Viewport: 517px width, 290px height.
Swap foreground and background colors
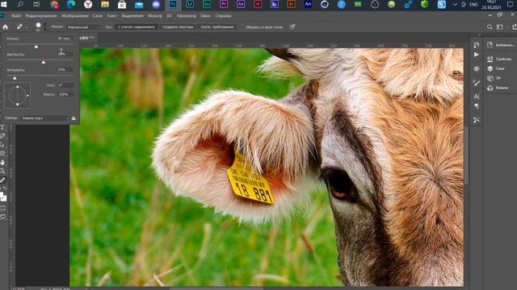pos(5,188)
